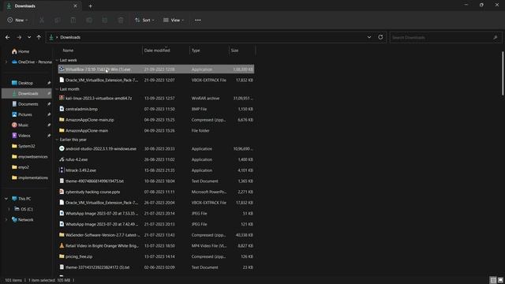This screenshot has width=505, height=284.
Task: Collapse the Last week group
Action: tap(57, 60)
